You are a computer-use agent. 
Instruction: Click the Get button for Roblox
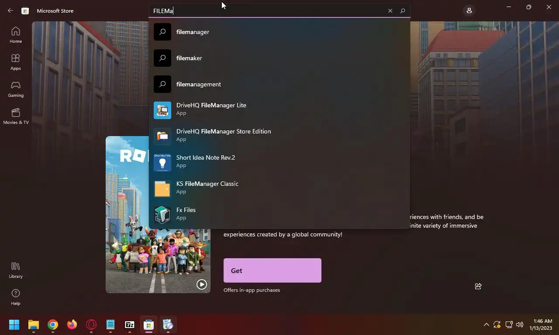[x=273, y=270]
